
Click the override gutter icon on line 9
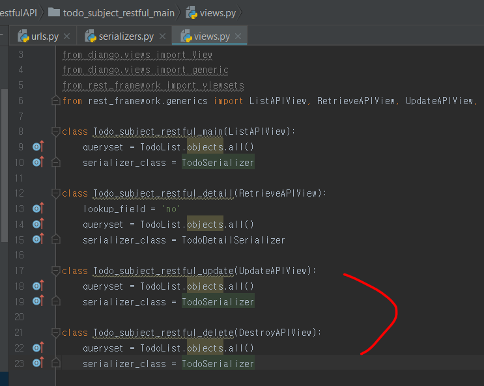38,146
